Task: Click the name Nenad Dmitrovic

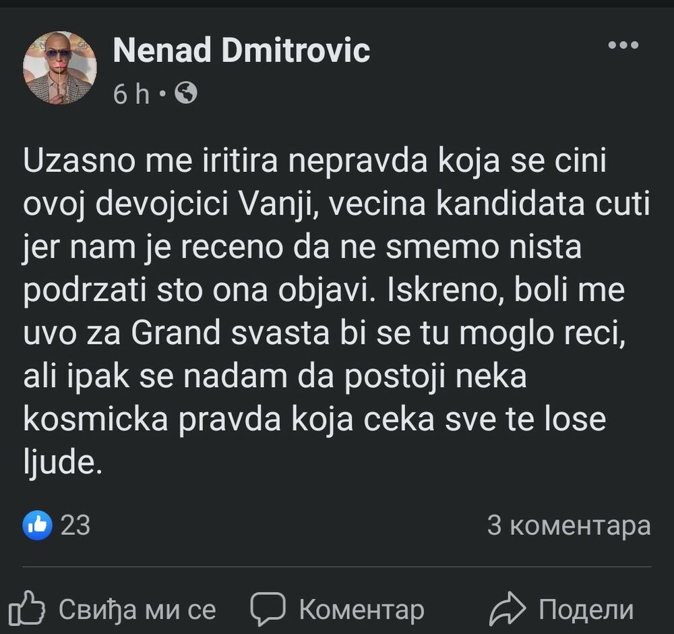Action: [x=242, y=50]
